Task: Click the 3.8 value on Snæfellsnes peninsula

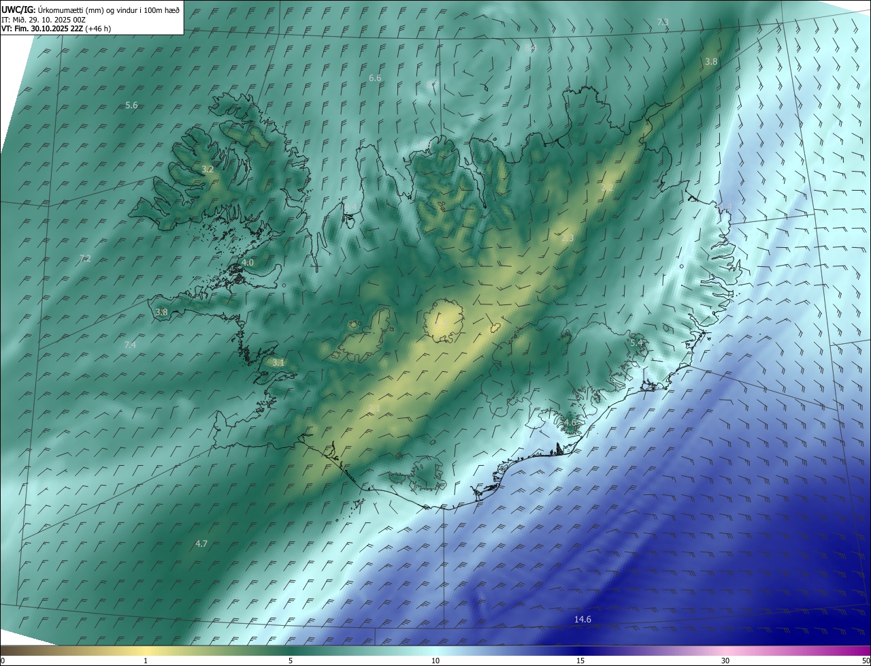Action: [161, 312]
